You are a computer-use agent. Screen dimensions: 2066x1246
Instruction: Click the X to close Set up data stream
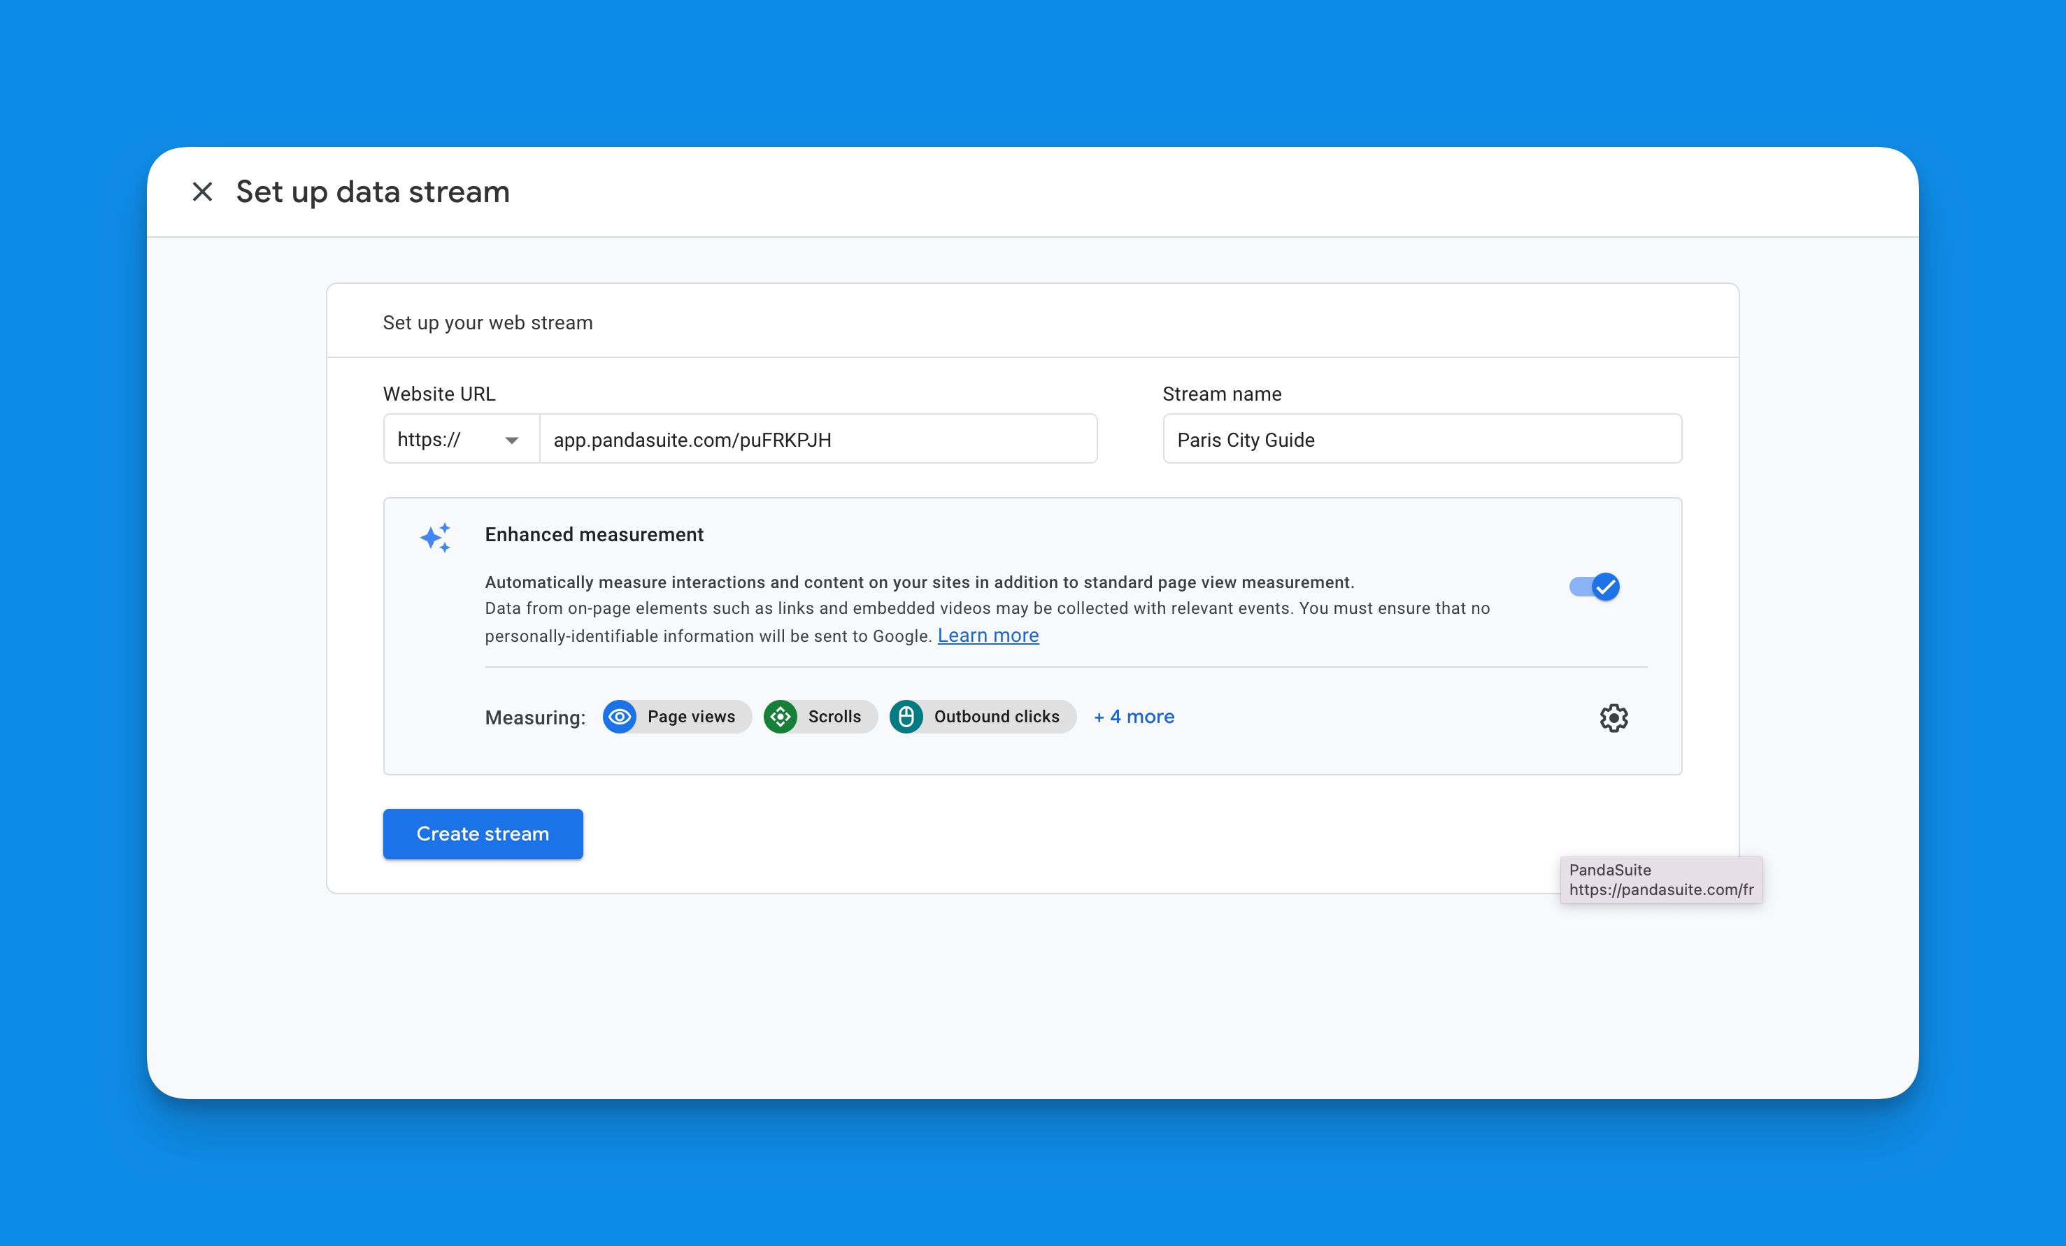(202, 191)
